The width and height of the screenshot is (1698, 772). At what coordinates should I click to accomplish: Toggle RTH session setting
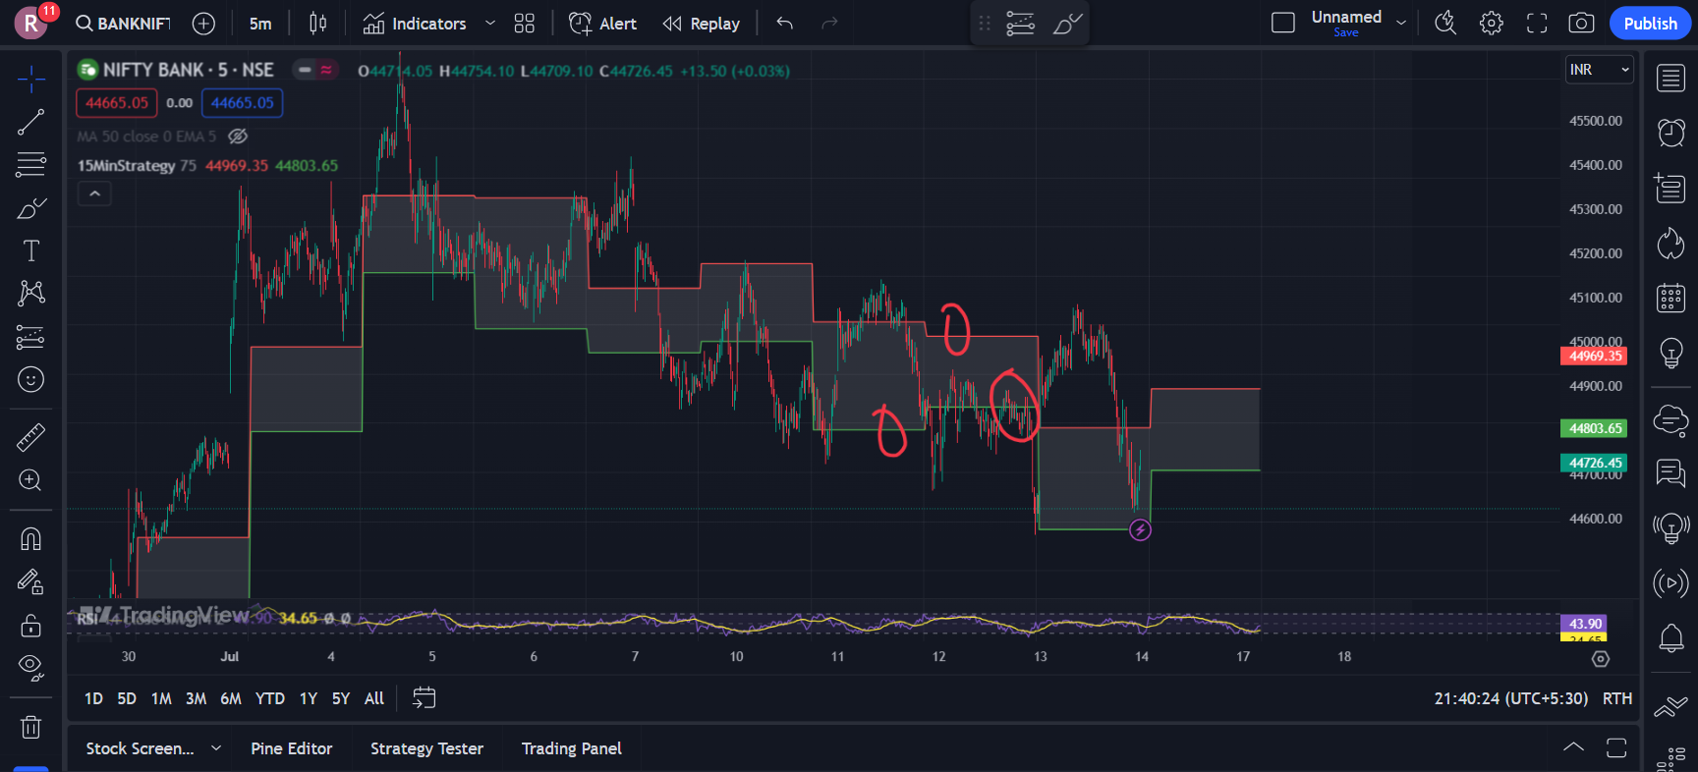[x=1617, y=698]
